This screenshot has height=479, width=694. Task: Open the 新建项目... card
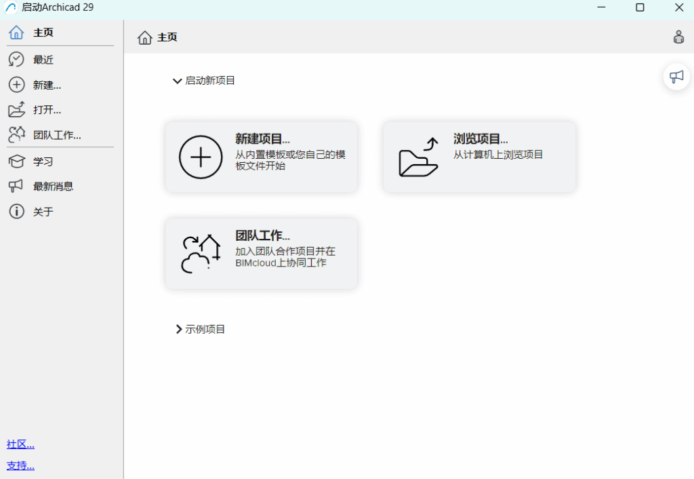[261, 157]
